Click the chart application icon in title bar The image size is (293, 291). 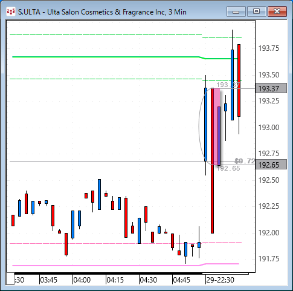(x=11, y=12)
